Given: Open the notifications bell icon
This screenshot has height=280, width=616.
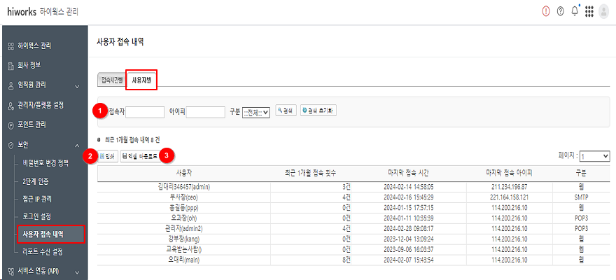Looking at the screenshot, I should tap(575, 11).
